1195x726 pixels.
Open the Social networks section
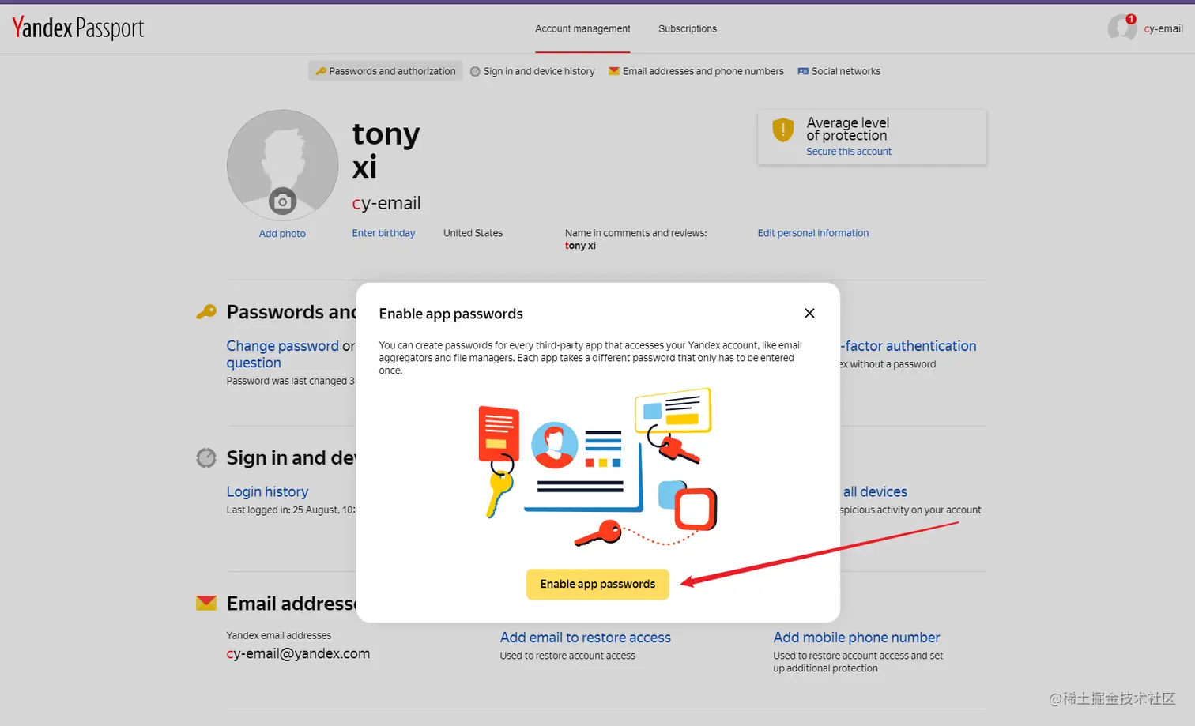coord(839,71)
